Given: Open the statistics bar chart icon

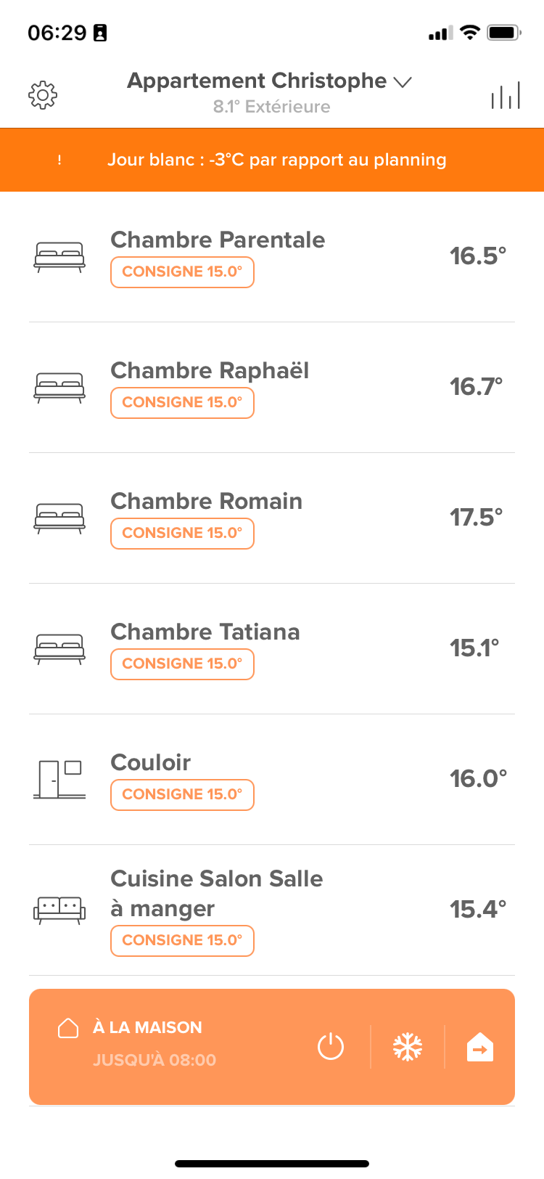Looking at the screenshot, I should 506,95.
